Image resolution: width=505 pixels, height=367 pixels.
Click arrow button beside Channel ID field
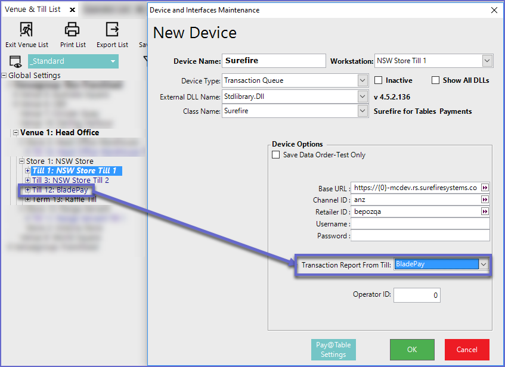[485, 200]
